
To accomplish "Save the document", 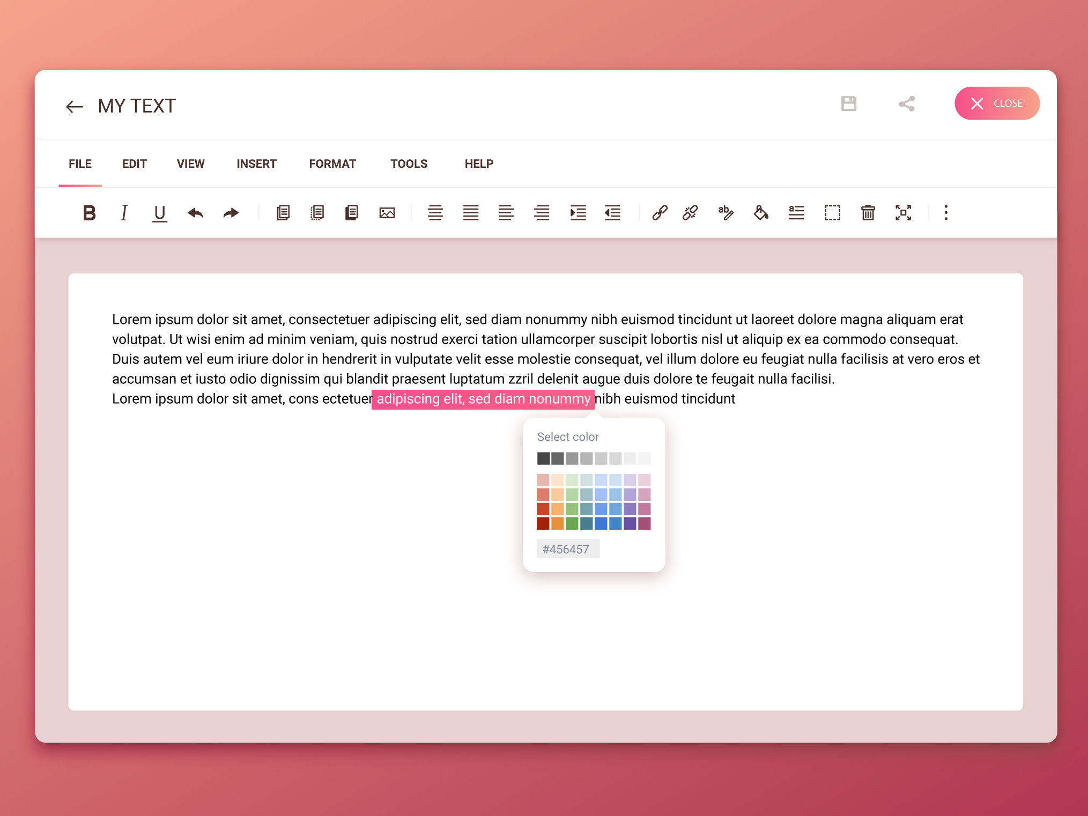I will [x=849, y=103].
